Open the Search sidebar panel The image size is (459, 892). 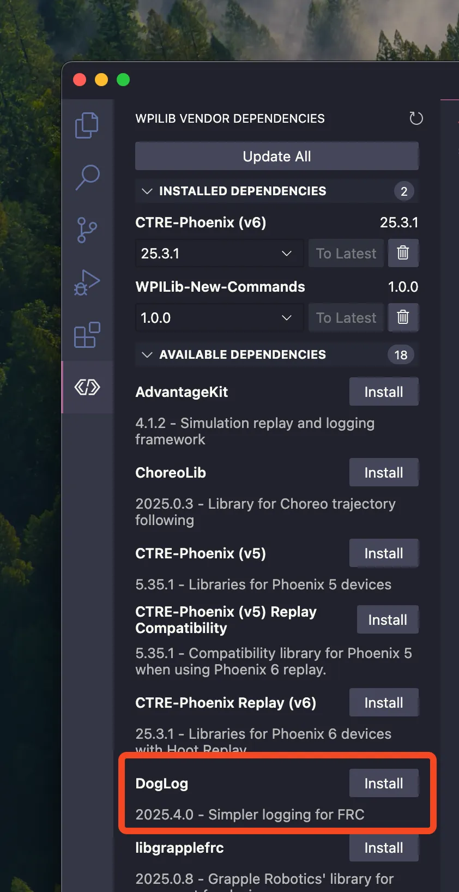click(88, 177)
